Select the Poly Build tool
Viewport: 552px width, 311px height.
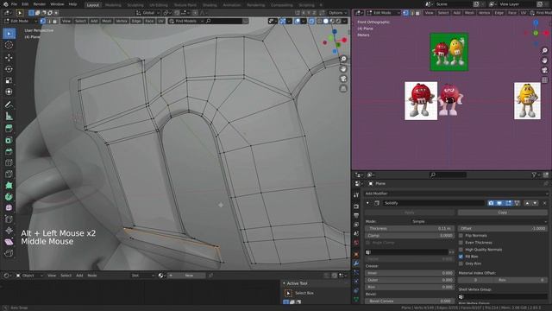(9, 185)
